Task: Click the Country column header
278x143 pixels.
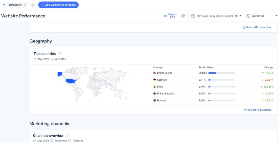Action: coord(158,67)
